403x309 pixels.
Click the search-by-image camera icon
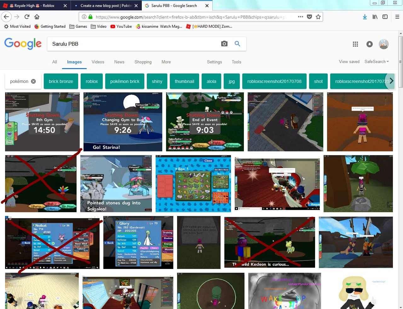coord(224,44)
